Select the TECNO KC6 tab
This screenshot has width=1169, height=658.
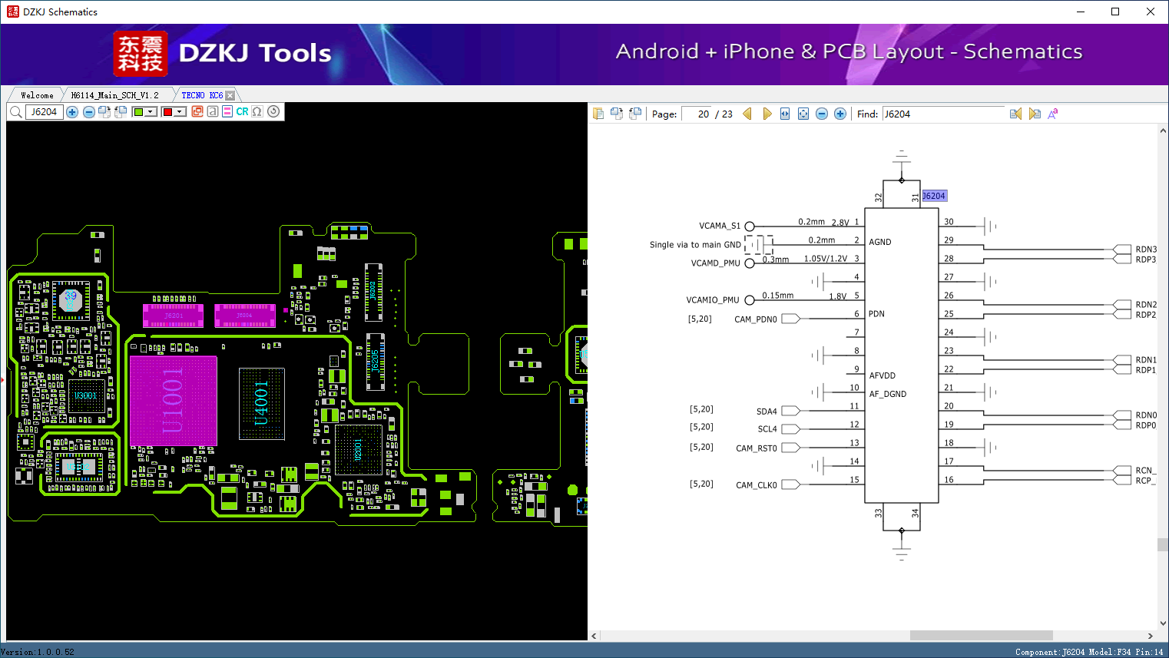coord(202,95)
